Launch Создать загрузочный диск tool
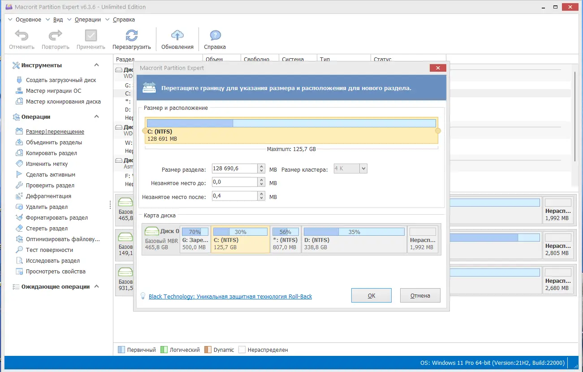Screen dimensions: 583x372 (x=61, y=80)
